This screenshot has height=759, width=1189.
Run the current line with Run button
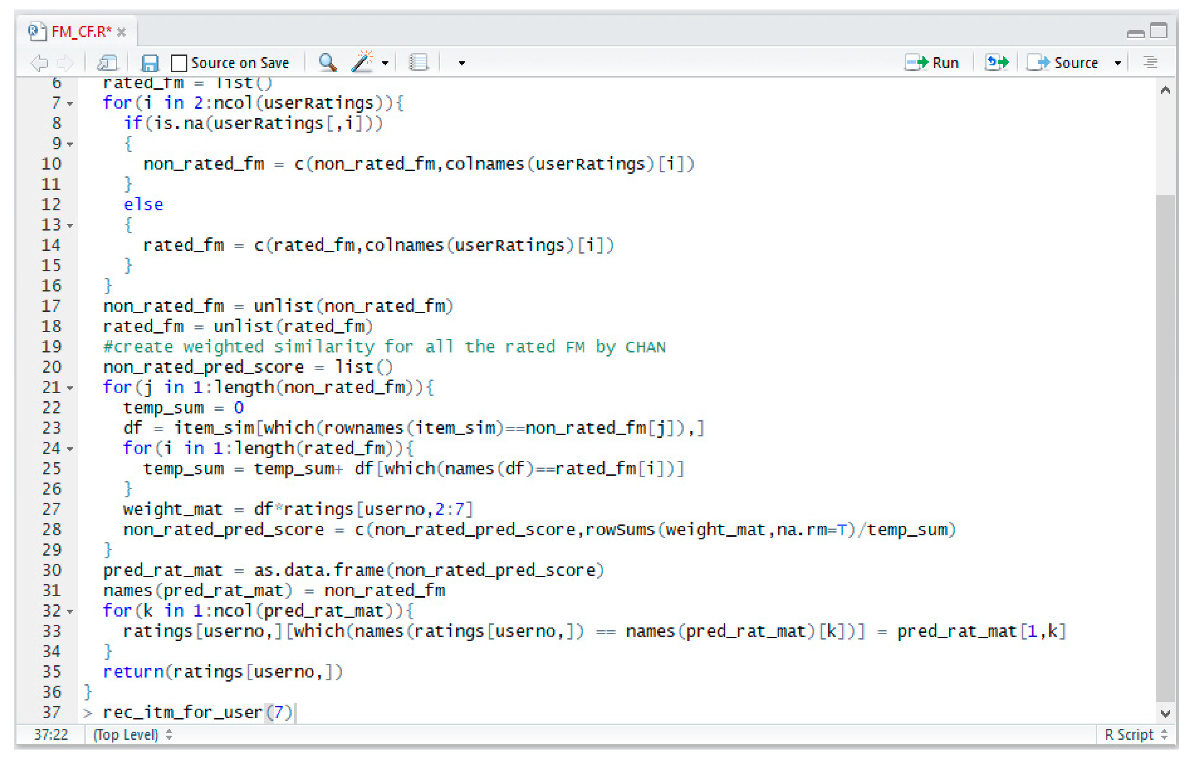[x=932, y=63]
